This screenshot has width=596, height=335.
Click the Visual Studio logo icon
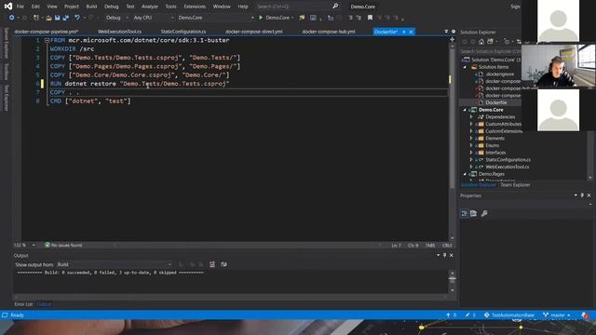(8, 7)
